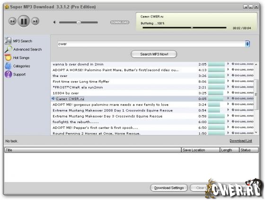Adjust the volume slider
Image resolution: width=265 pixels, height=200 pixels.
pos(79,22)
